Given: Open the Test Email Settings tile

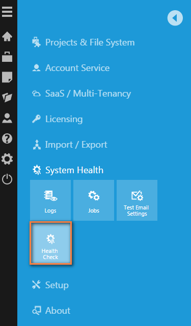Looking at the screenshot, I should [137, 200].
